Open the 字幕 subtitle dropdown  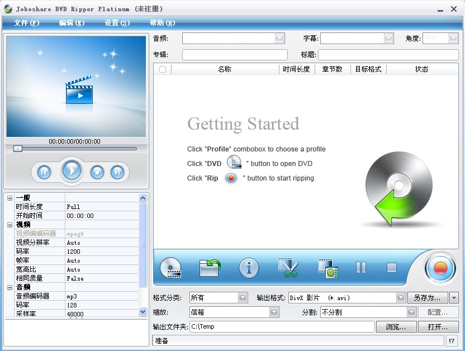click(x=388, y=38)
